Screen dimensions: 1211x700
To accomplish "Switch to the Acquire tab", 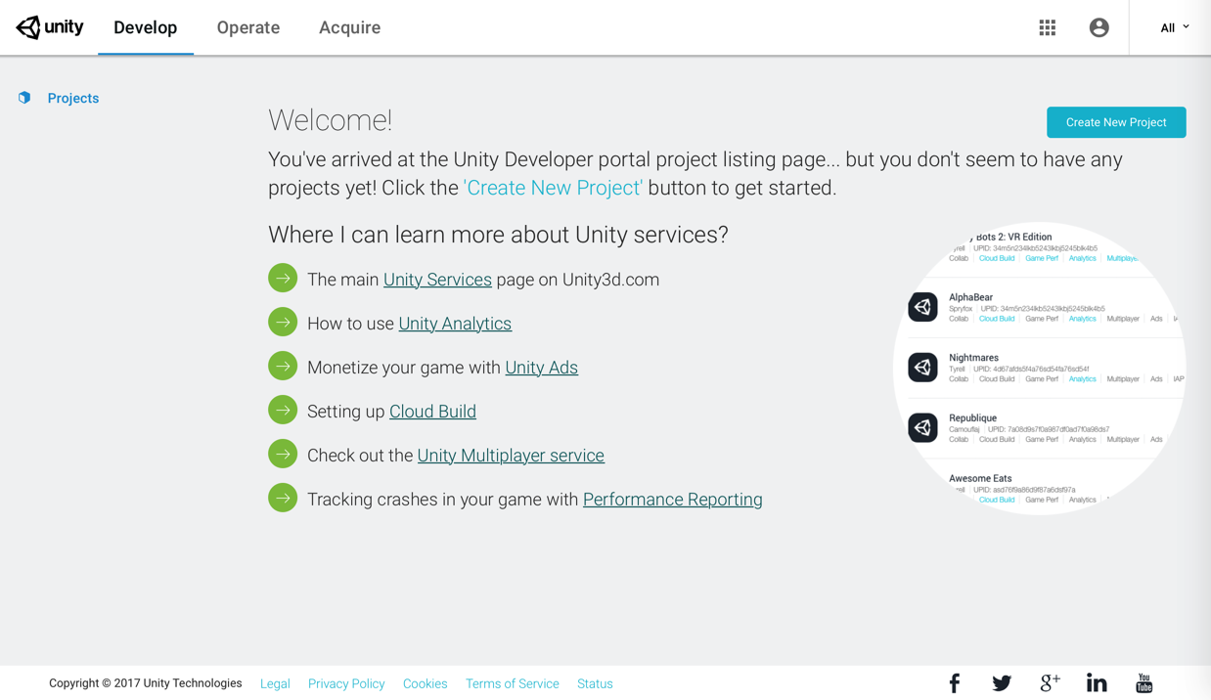I will point(349,27).
